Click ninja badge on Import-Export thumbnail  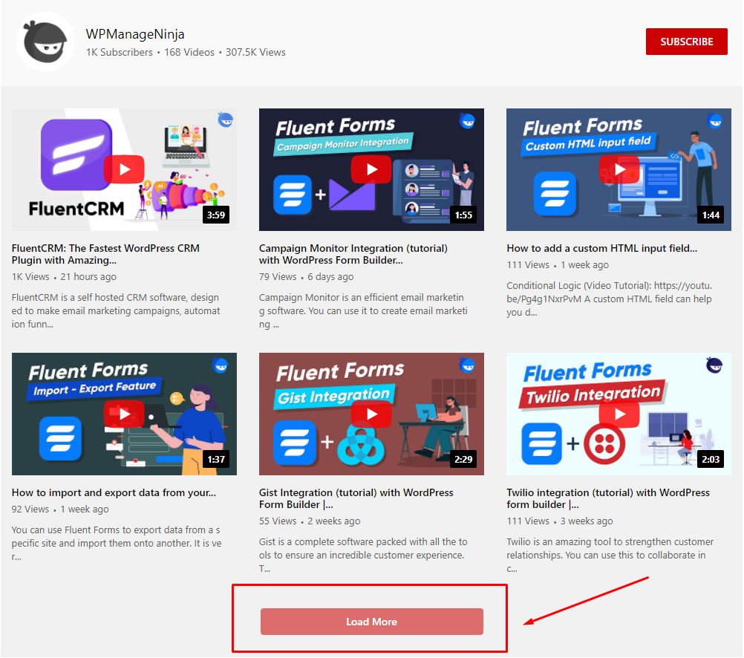click(221, 365)
